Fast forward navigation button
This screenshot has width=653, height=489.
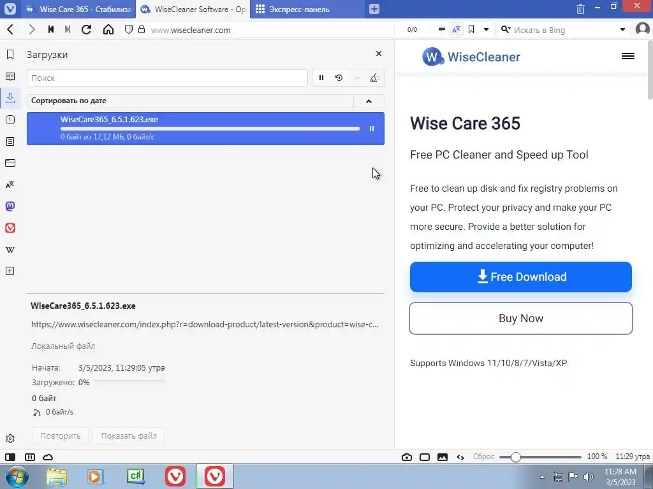tap(68, 29)
